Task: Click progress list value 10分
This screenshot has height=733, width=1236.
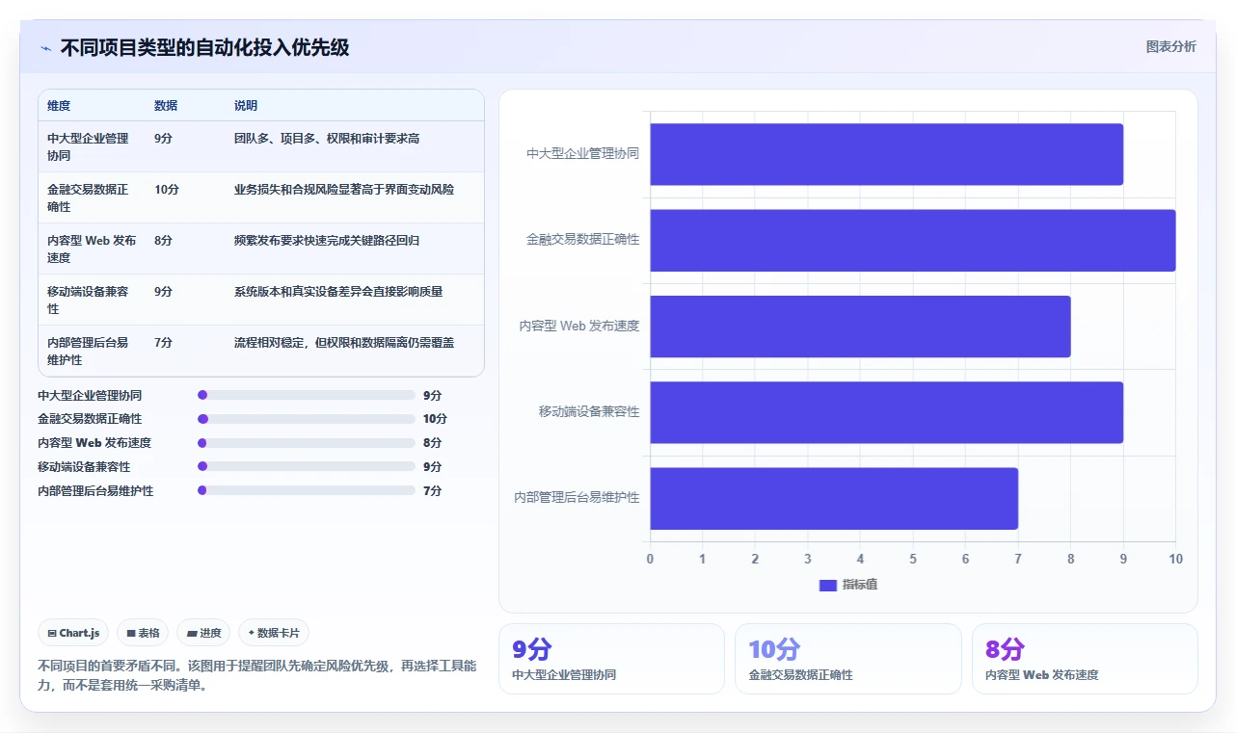Action: point(435,419)
